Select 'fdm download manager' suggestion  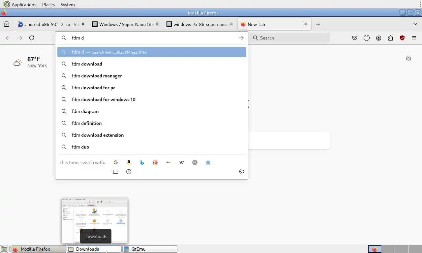tap(152, 76)
